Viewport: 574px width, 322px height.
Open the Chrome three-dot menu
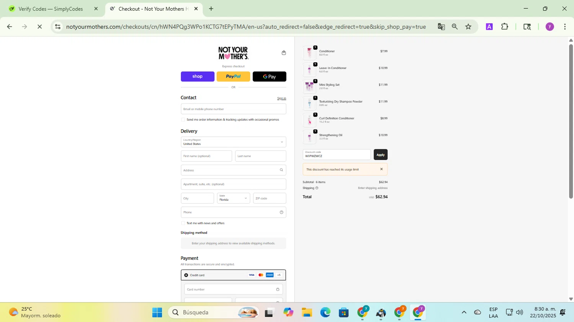565,27
